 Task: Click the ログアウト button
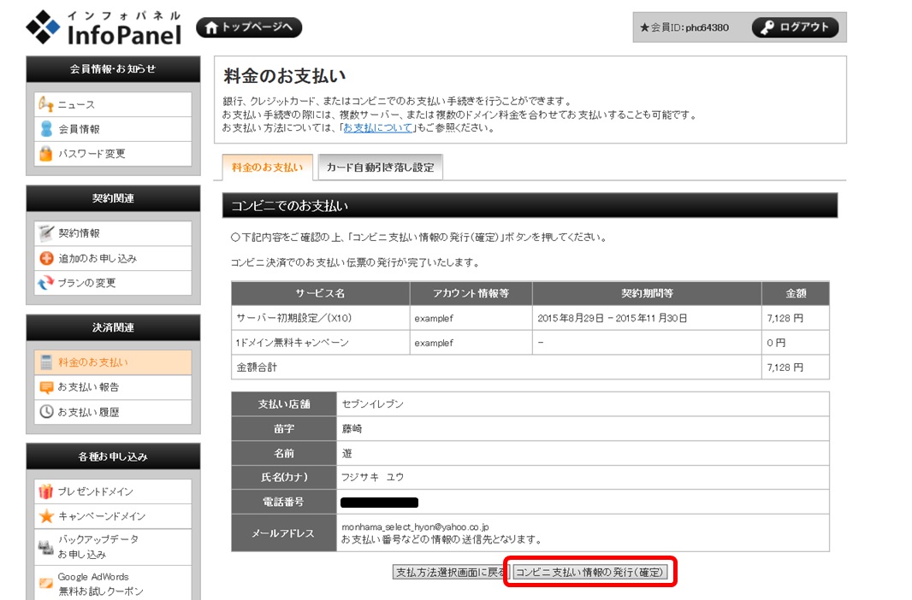point(795,27)
